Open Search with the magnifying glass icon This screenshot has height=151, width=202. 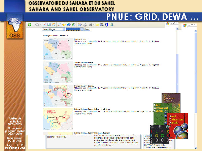click(x=59, y=24)
